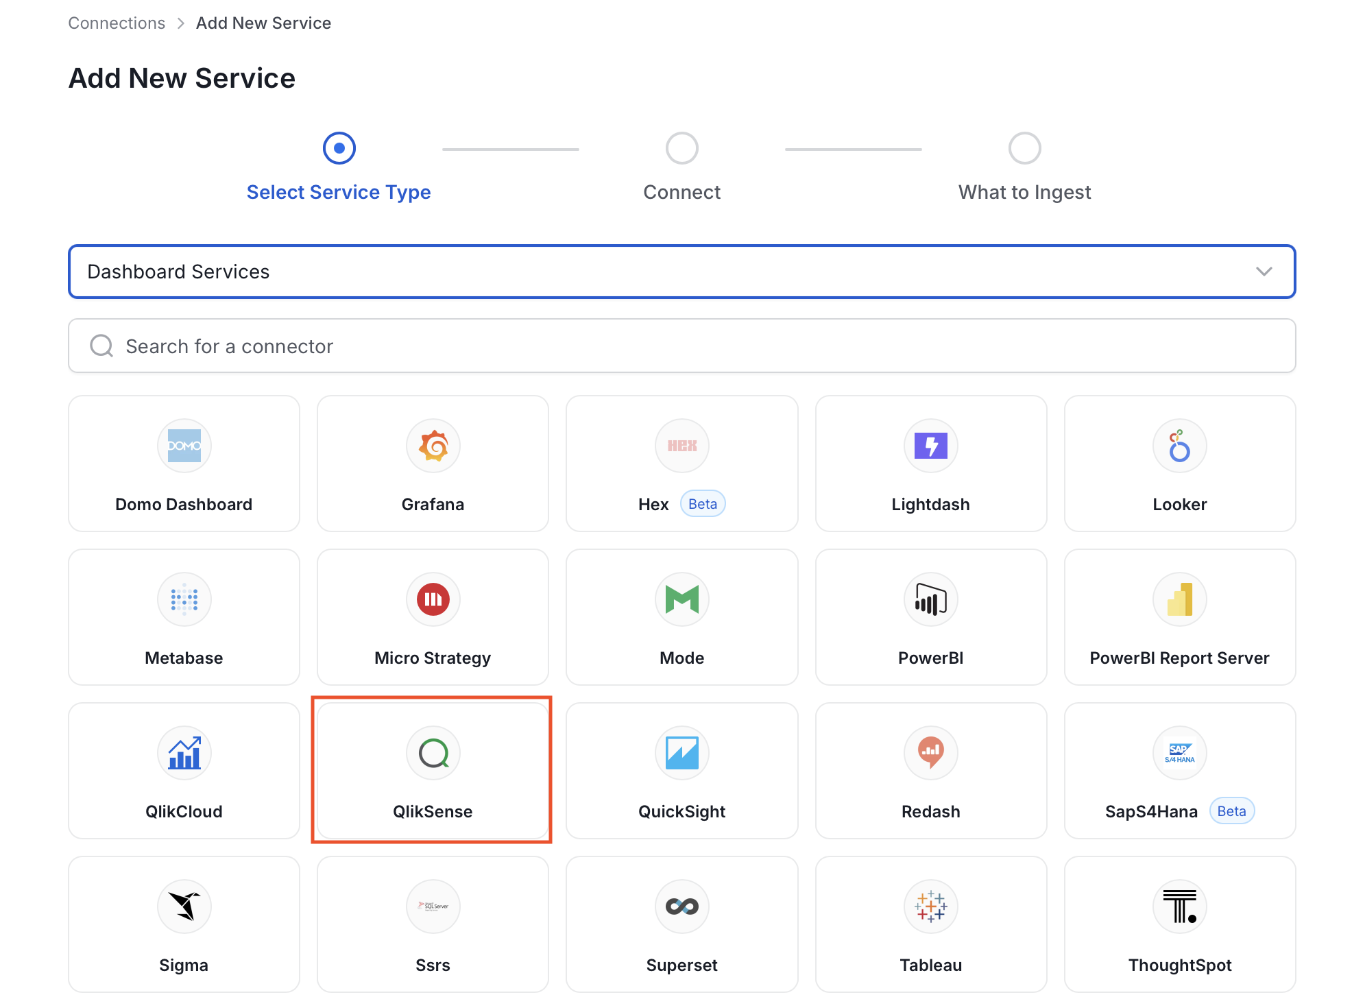Pick the SAP S/4HANA logo
The height and width of the screenshot is (1008, 1352).
1180,753
